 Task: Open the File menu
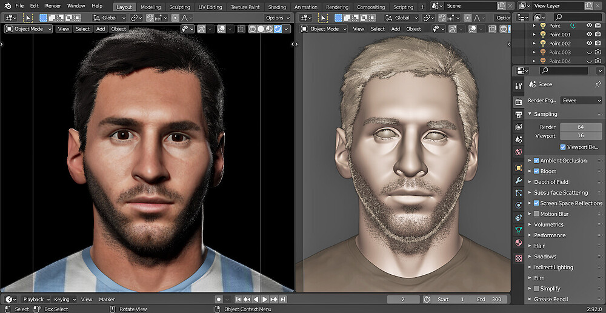[x=20, y=6]
